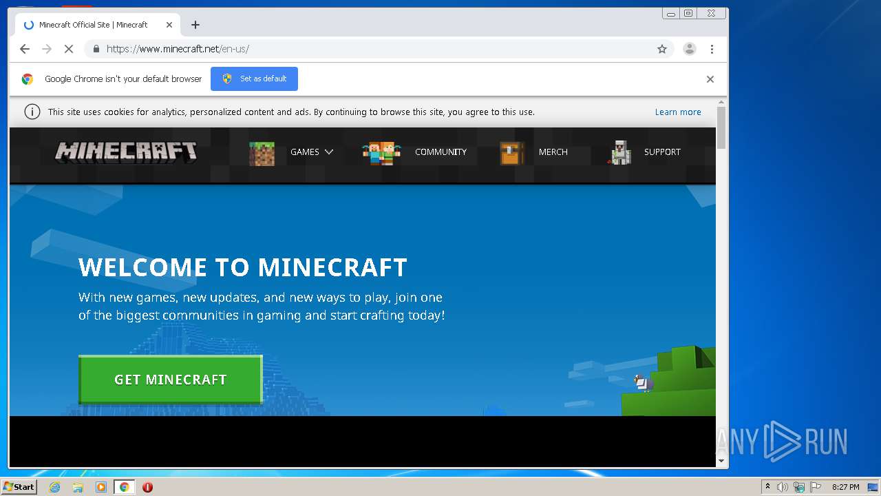
Task: Click the Minecraft logo in the header
Action: tap(126, 152)
